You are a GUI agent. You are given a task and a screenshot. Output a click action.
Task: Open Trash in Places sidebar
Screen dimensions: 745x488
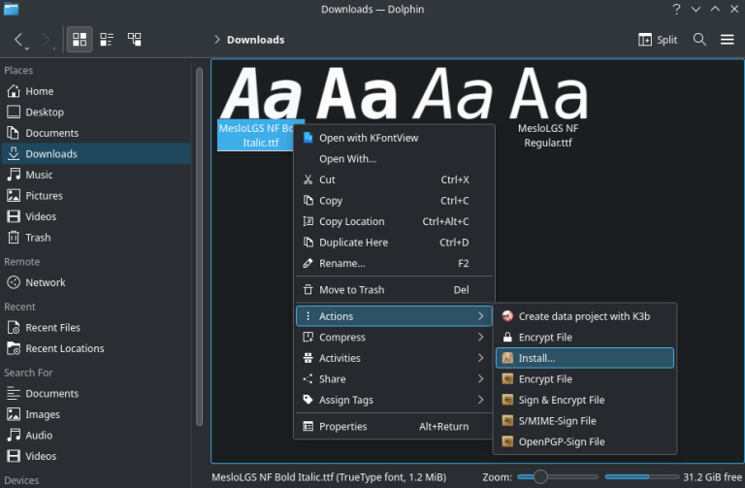pyautogui.click(x=39, y=238)
